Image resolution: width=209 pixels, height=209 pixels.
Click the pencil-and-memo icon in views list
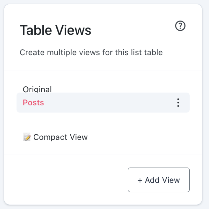pos(27,137)
